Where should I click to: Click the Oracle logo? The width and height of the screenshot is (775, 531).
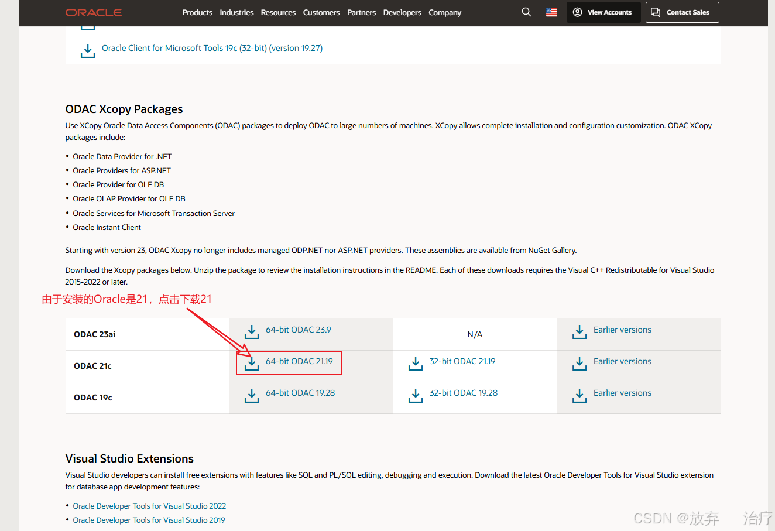click(x=93, y=12)
